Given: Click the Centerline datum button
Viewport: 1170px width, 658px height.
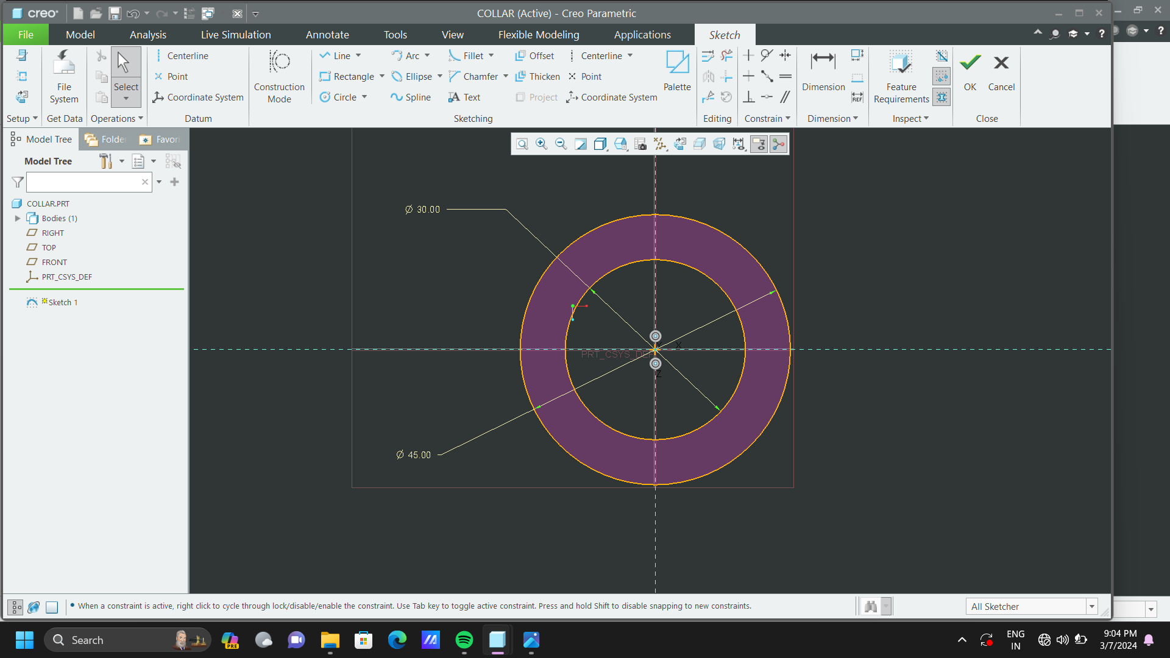Looking at the screenshot, I should pos(180,55).
